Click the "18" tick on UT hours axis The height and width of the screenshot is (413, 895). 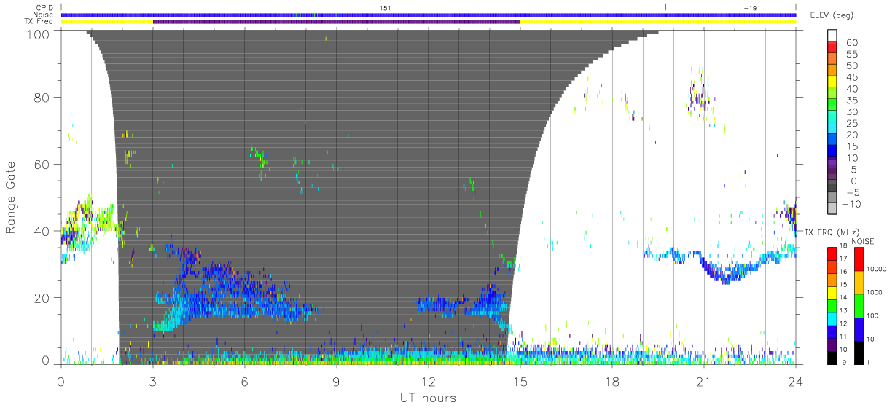coord(612,380)
